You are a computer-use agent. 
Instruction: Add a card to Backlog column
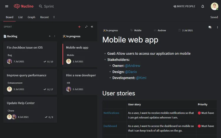click(x=50, y=36)
